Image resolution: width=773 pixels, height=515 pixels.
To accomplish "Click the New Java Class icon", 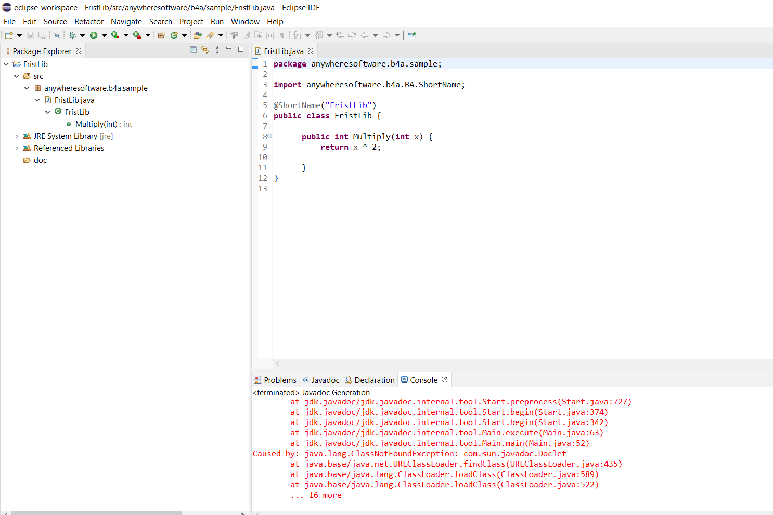I will [174, 35].
